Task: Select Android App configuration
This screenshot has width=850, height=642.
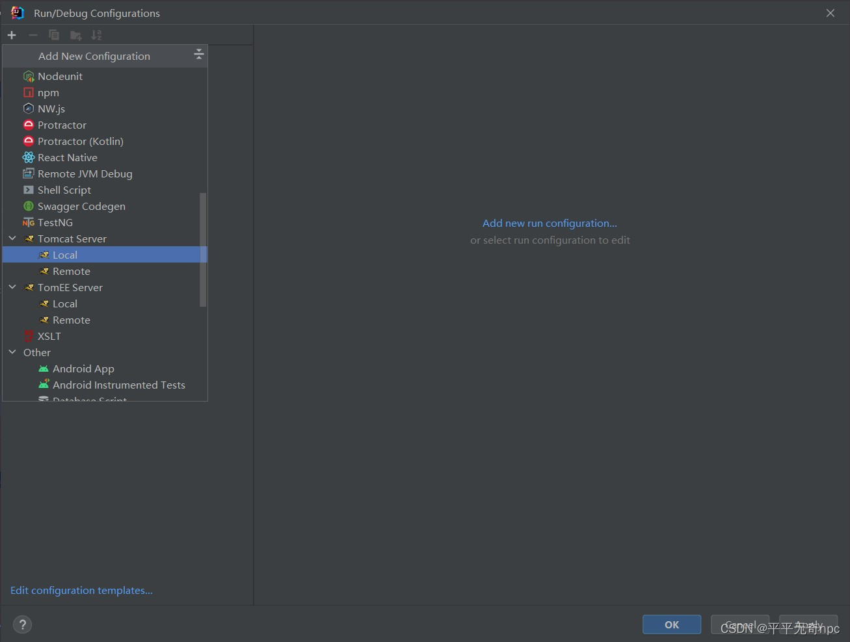Action: 105,368
